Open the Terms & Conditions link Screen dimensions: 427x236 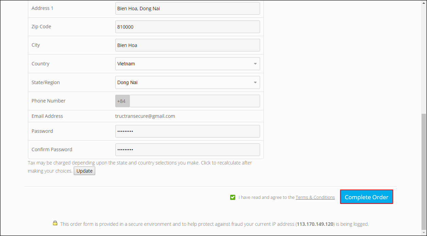[x=315, y=198]
